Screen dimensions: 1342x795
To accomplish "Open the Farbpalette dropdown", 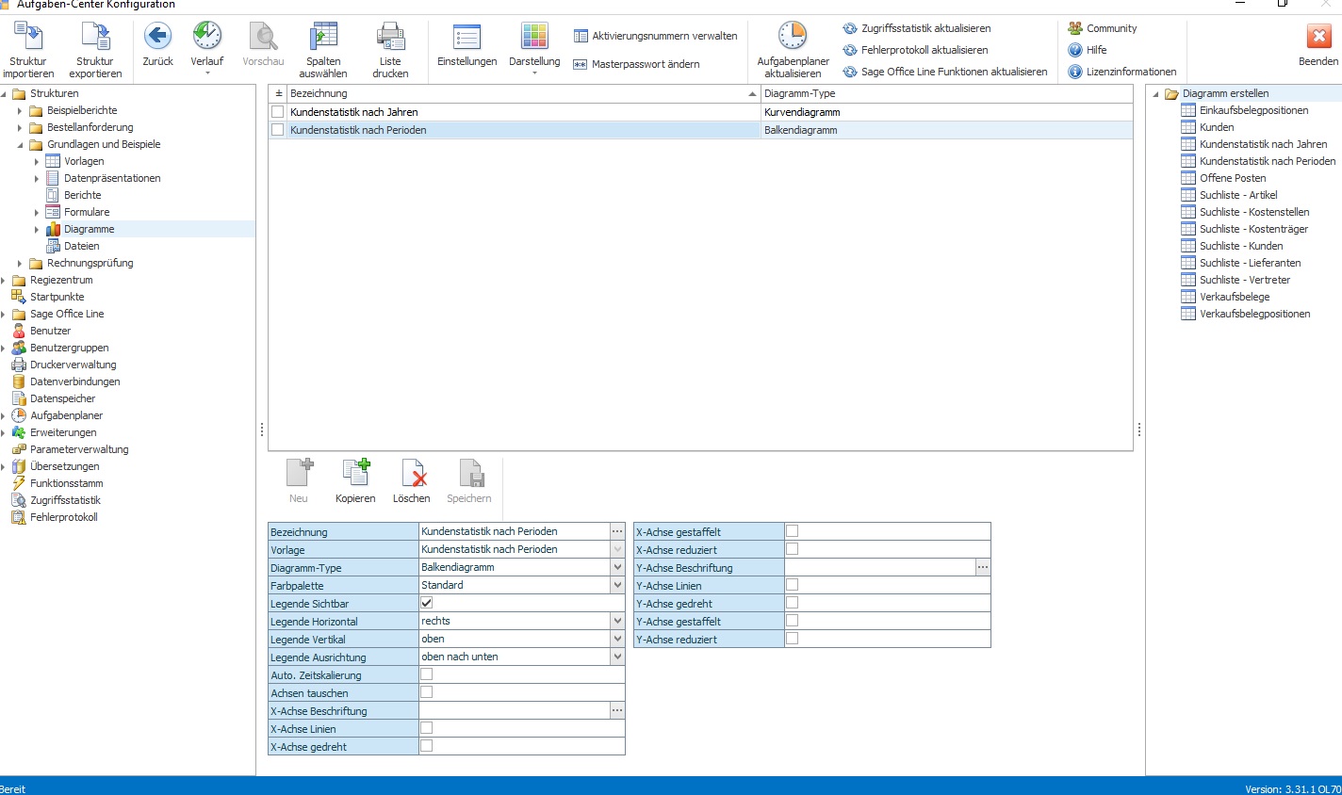I will click(x=617, y=585).
